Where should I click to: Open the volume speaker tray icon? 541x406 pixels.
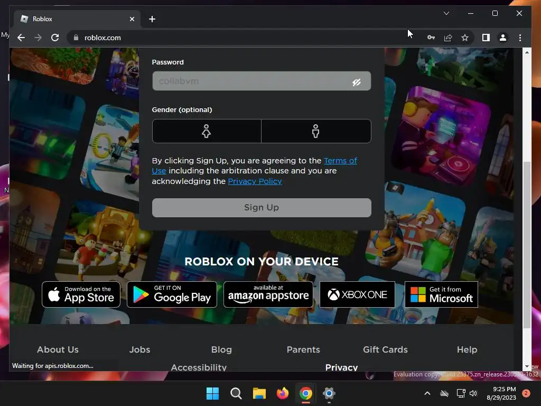(473, 393)
